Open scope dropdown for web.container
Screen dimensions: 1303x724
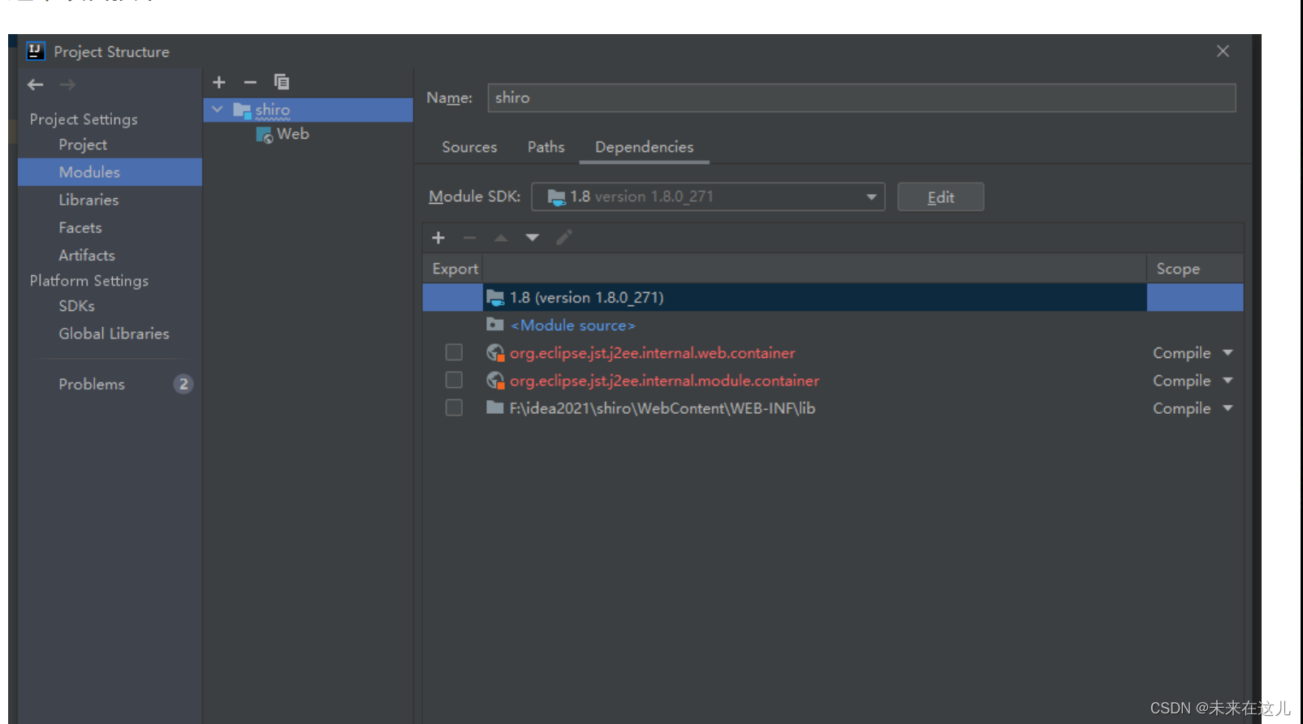pos(1227,353)
